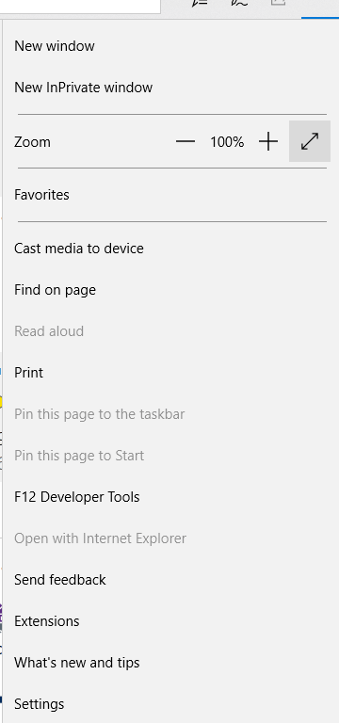Choose Find on page
Screen dimensions: 339x723
[170, 290]
